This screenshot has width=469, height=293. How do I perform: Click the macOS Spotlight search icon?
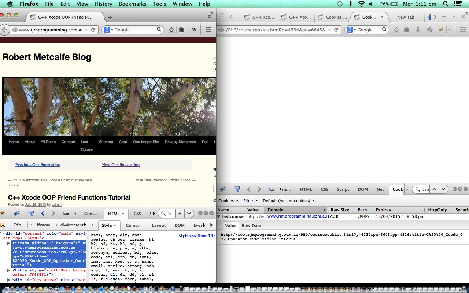[x=446, y=4]
